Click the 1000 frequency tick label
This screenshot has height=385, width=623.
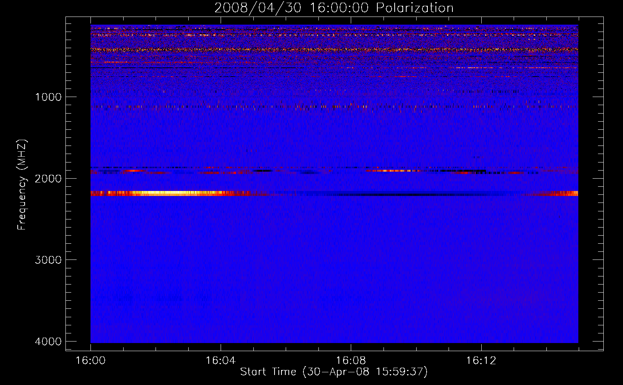coord(48,97)
